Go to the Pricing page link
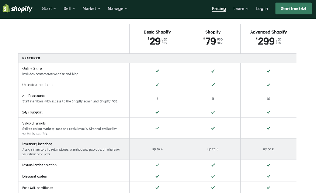This screenshot has height=193, width=316. (219, 8)
